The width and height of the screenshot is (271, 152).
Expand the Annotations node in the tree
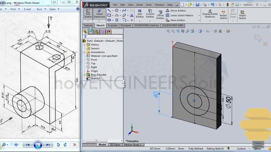[x=85, y=52]
